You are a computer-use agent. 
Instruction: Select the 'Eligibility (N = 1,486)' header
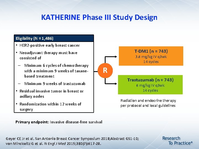coord(54,38)
